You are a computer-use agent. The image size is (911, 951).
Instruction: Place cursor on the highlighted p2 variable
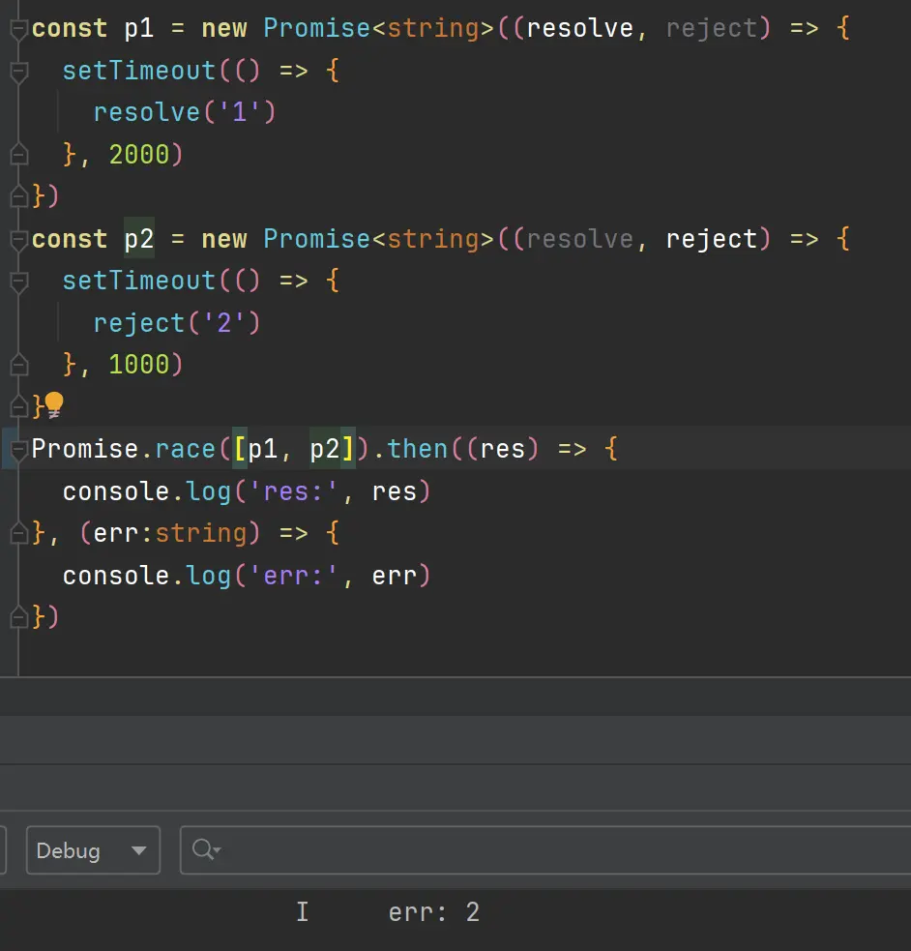[x=138, y=239]
